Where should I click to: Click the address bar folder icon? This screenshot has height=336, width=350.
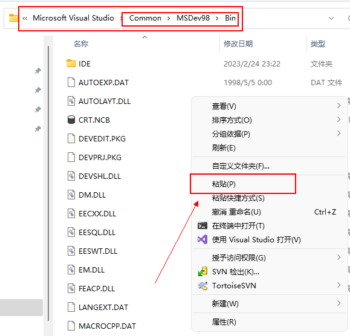[13, 18]
